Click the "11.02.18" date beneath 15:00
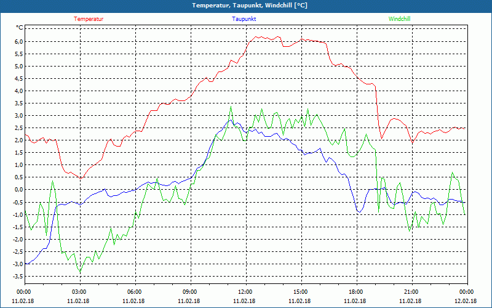The height and width of the screenshot is (308, 492). click(x=300, y=301)
